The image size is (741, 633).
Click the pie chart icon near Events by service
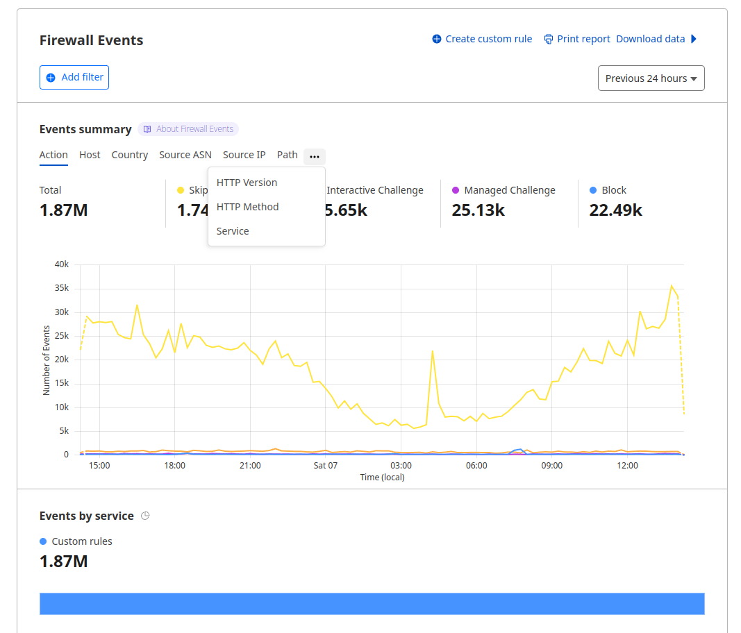pyautogui.click(x=145, y=516)
